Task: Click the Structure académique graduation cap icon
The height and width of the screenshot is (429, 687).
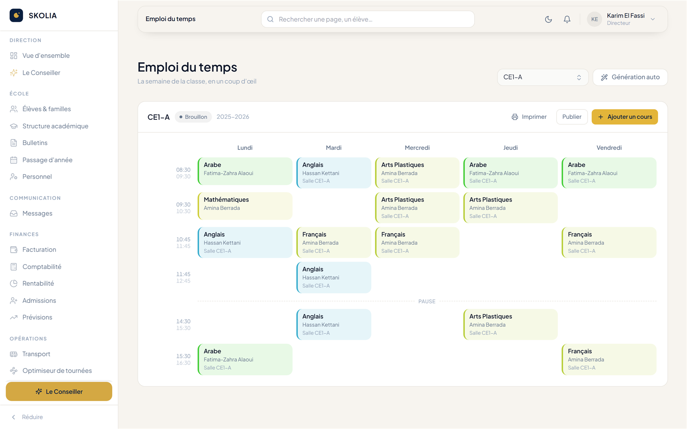Action: (x=14, y=126)
